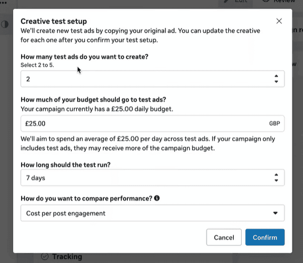The width and height of the screenshot is (303, 263).
Task: Click the info icon beside compare performance
Action: point(157,198)
